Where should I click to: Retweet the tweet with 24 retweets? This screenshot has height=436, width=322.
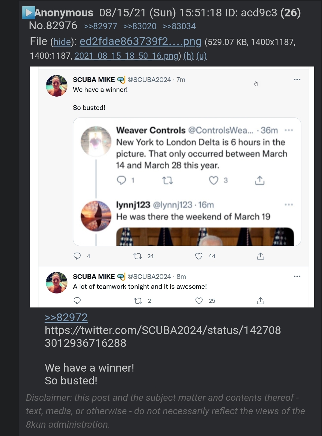tap(138, 256)
